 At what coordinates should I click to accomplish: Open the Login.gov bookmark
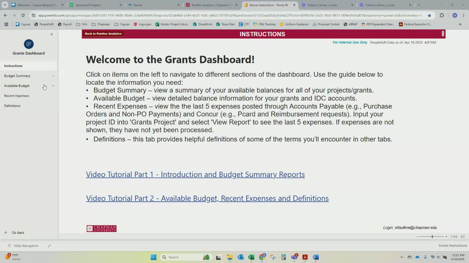[x=142, y=24]
